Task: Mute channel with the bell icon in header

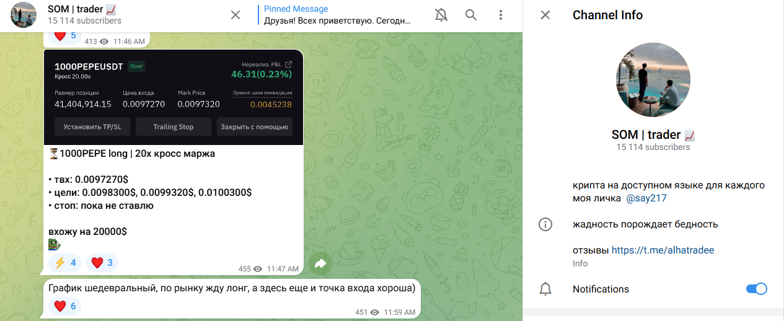Action: point(441,15)
